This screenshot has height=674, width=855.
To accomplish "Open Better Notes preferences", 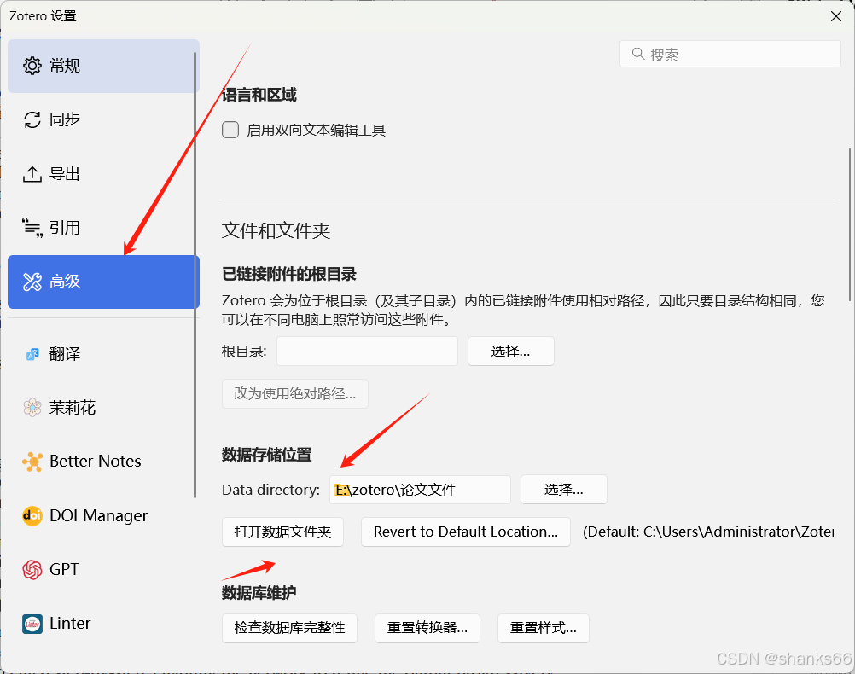I will pos(103,462).
